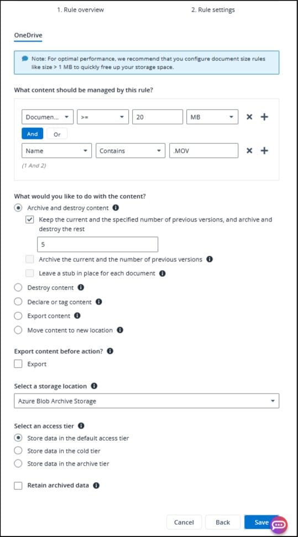Tick the Retain archived data checkbox
Screen dimensions: 298x537
(x=18, y=486)
